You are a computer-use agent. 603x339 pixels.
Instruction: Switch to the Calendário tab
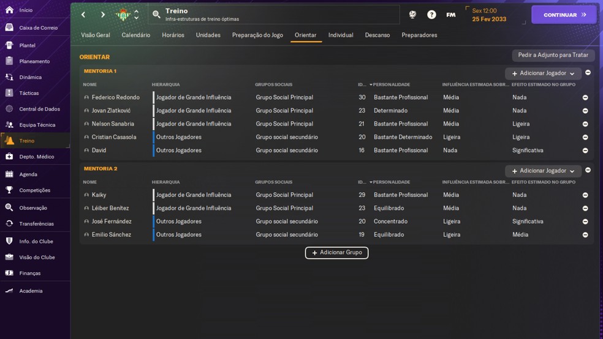[x=135, y=35]
